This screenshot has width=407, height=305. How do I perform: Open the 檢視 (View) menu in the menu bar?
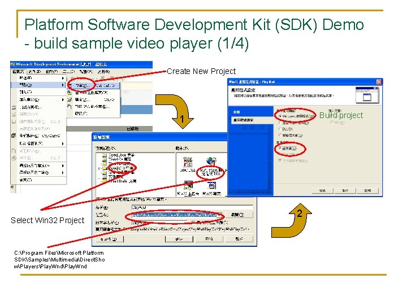point(51,71)
